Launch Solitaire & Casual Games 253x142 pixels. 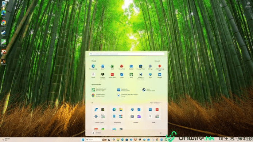coord(141,76)
